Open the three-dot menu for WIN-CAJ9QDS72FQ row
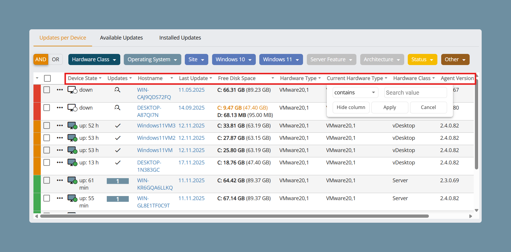Screen dimensions: 511x252 (x=60, y=90)
